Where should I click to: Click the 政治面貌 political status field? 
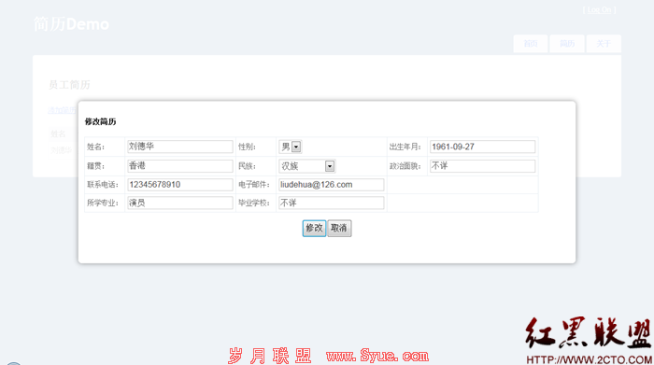coord(482,166)
